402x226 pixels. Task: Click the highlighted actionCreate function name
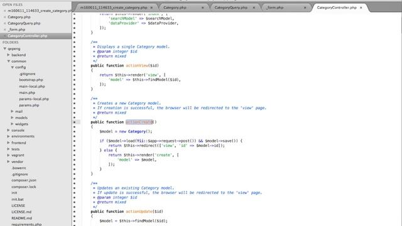point(139,122)
